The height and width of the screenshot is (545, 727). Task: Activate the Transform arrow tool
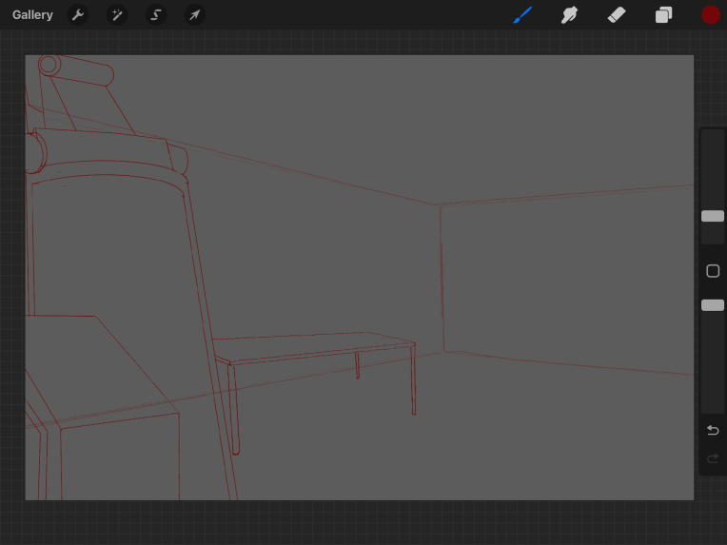pos(194,15)
